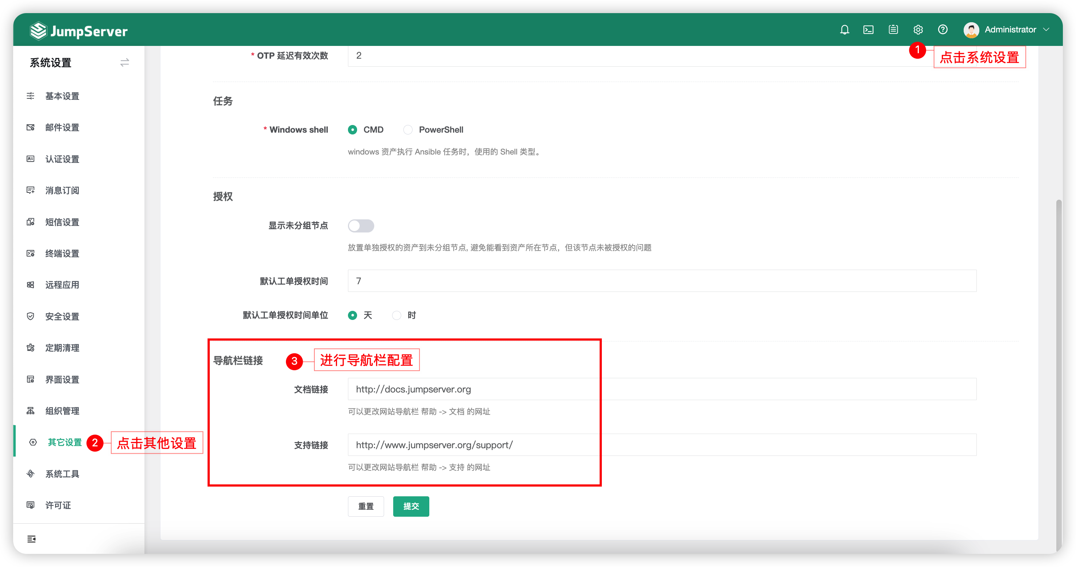Click the settings gear icon

tap(918, 29)
